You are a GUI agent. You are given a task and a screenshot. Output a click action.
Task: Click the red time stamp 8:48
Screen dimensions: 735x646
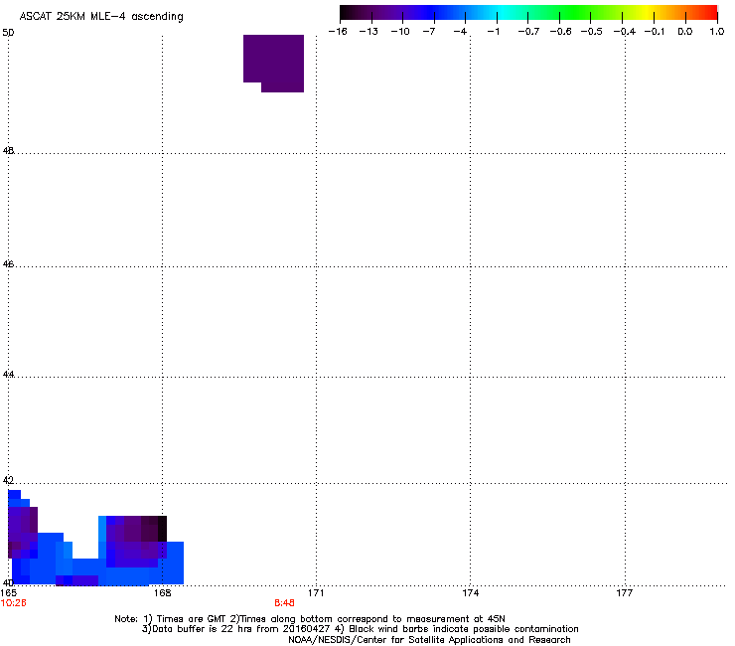(x=284, y=603)
